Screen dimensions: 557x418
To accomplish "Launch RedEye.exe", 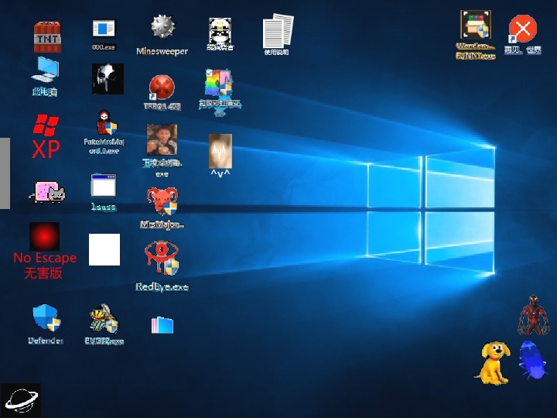I will pyautogui.click(x=162, y=266).
